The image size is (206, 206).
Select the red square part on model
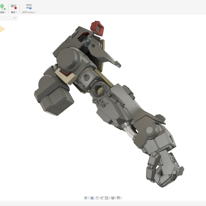[x=97, y=28]
